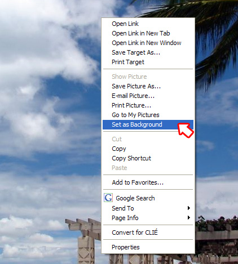Viewport: 238px width, 264px height.
Task: Click Print Target entry
Action: [x=148, y=62]
